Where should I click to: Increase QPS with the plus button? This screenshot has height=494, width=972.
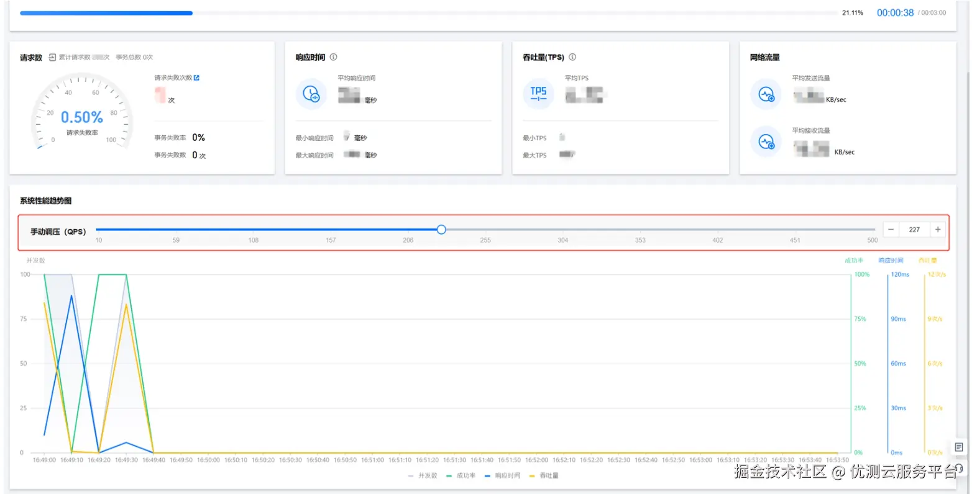(938, 230)
